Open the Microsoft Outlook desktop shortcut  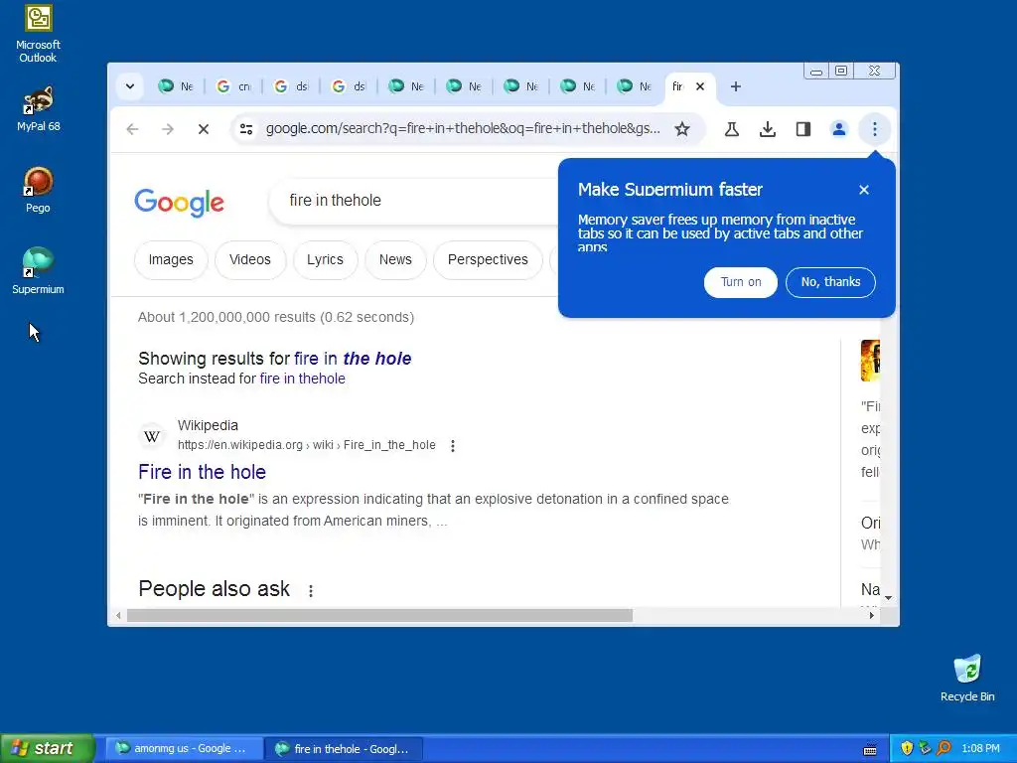tap(38, 34)
